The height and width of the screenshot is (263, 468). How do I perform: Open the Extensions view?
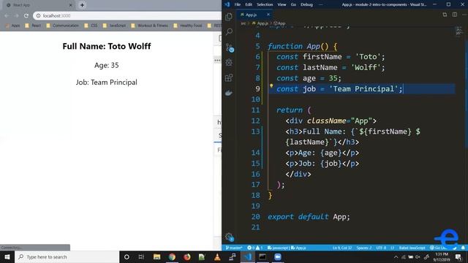[229, 78]
